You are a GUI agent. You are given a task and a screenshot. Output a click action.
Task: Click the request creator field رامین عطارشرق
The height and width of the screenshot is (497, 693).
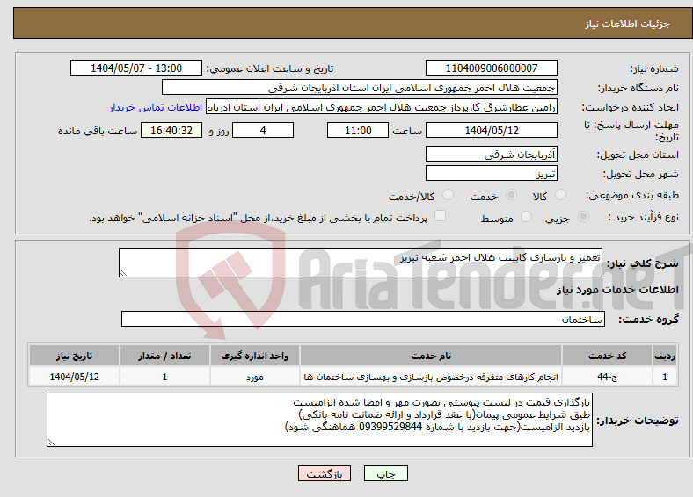[382, 107]
